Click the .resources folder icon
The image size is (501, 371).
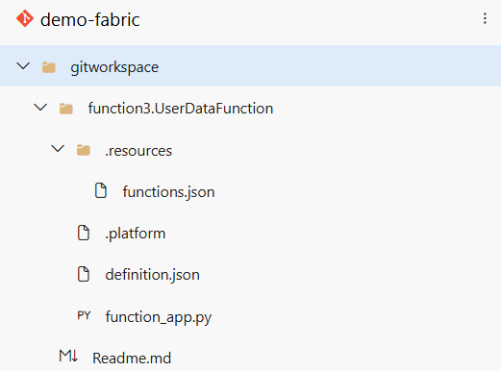[84, 150]
